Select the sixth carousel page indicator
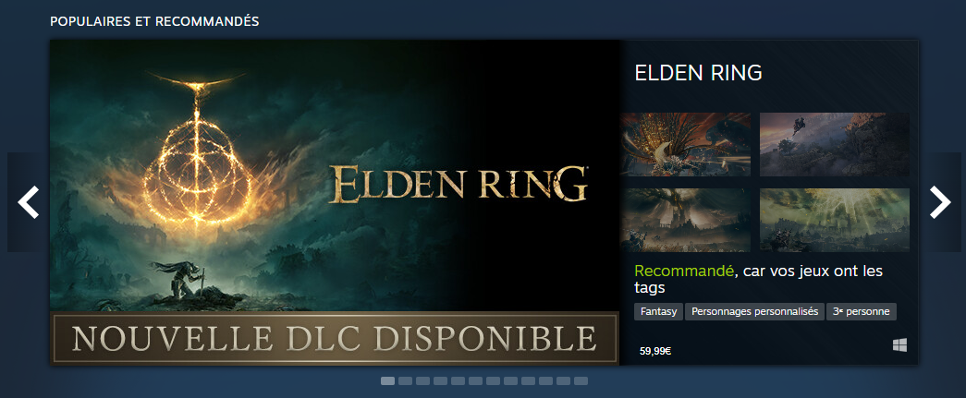966x398 pixels. pyautogui.click(x=476, y=380)
